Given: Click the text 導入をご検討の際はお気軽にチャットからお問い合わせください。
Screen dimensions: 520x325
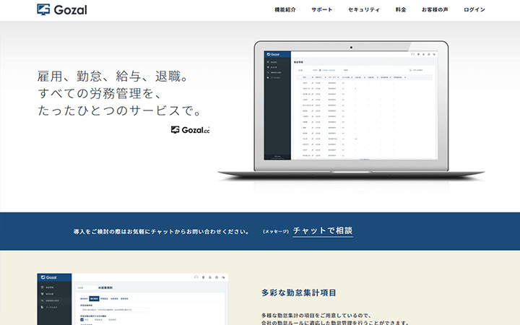Looking at the screenshot, I should pos(162,232).
